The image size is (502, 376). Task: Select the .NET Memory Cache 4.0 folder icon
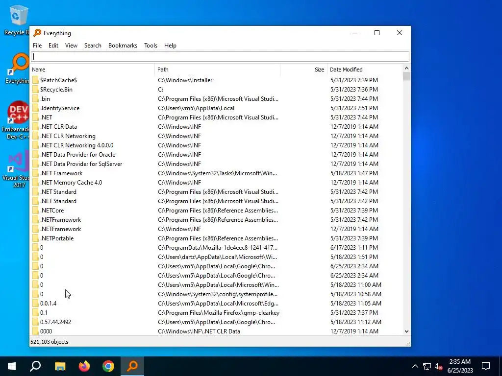pos(35,182)
